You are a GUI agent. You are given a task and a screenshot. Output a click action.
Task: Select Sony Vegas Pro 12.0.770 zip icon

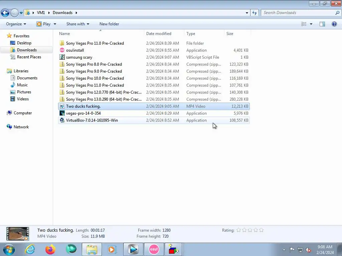62,92
